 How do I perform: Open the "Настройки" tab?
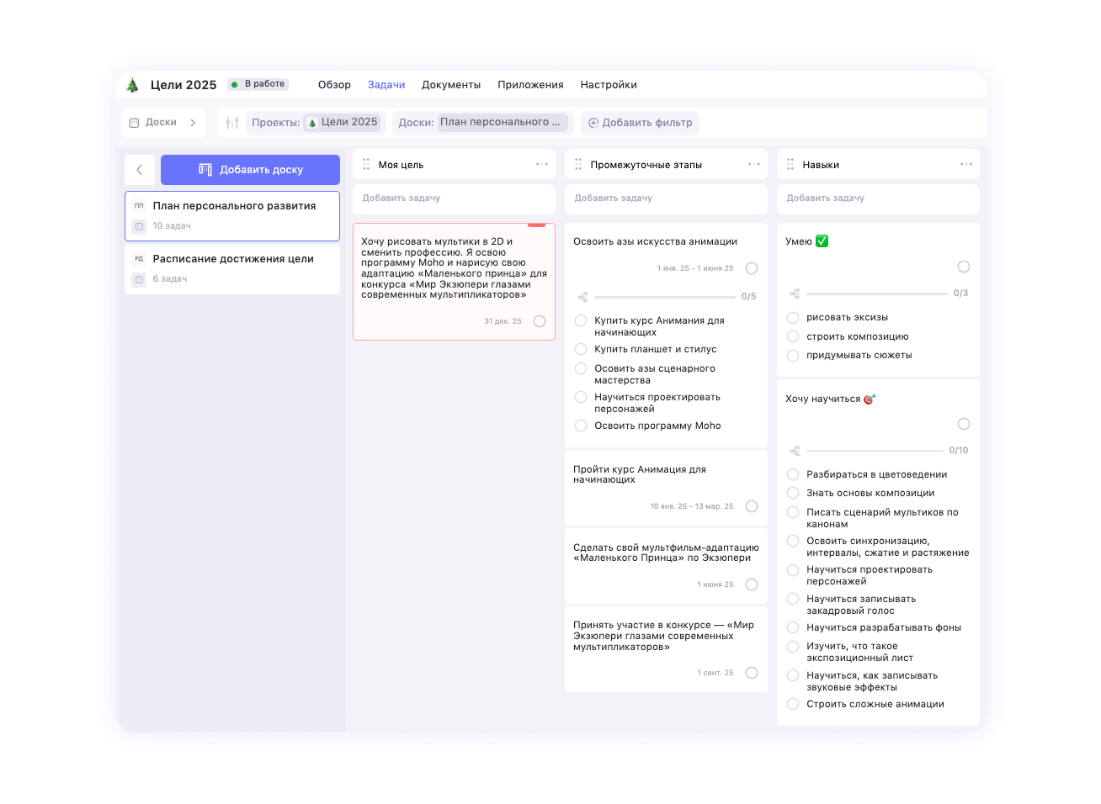coord(609,84)
